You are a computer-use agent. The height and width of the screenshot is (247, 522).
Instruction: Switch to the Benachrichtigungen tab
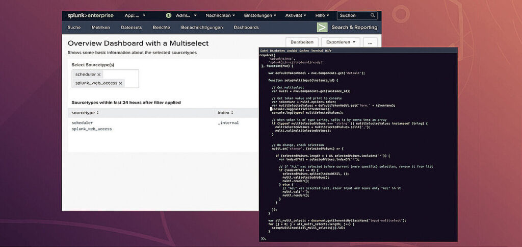202,28
